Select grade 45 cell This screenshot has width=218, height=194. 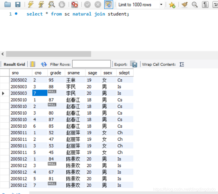click(x=56, y=152)
